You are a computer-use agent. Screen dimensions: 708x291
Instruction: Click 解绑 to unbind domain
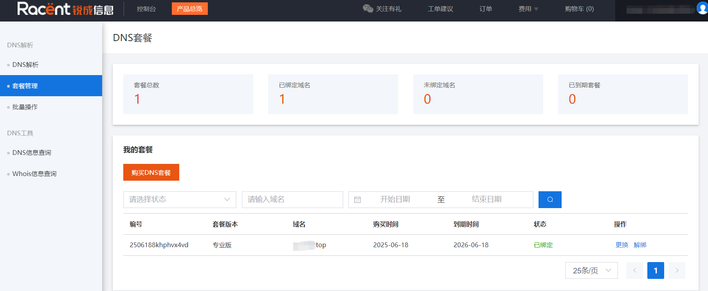[x=640, y=245]
